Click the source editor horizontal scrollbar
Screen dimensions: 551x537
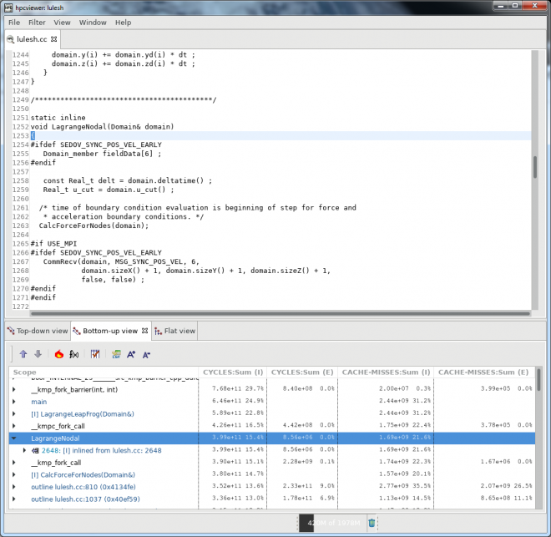[281, 313]
